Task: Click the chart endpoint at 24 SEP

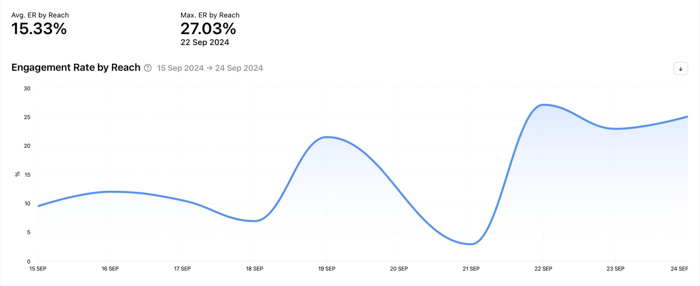Action: click(688, 117)
